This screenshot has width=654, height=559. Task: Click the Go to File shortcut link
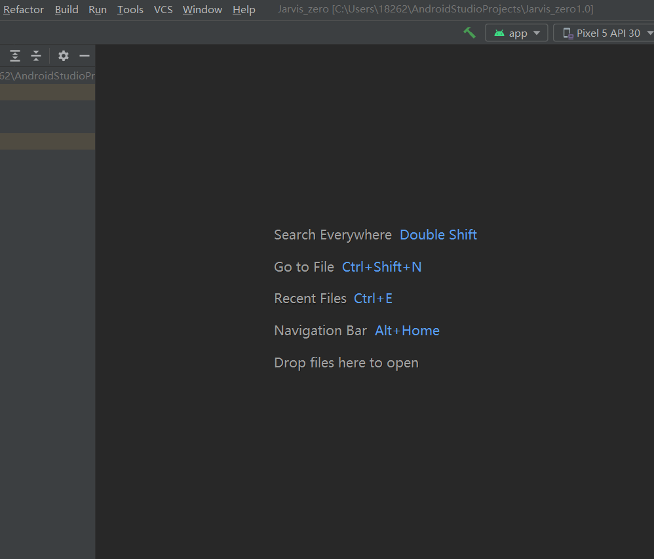(x=381, y=266)
